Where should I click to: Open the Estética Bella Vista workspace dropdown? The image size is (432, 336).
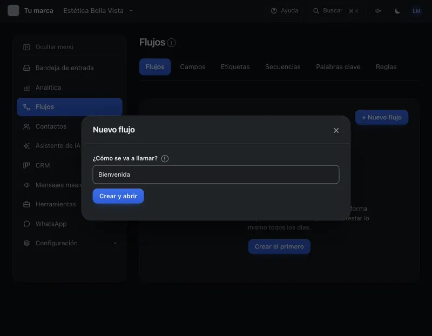pos(98,11)
